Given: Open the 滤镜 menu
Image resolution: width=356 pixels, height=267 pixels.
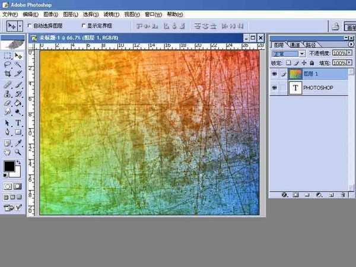Looking at the screenshot, I should [110, 14].
